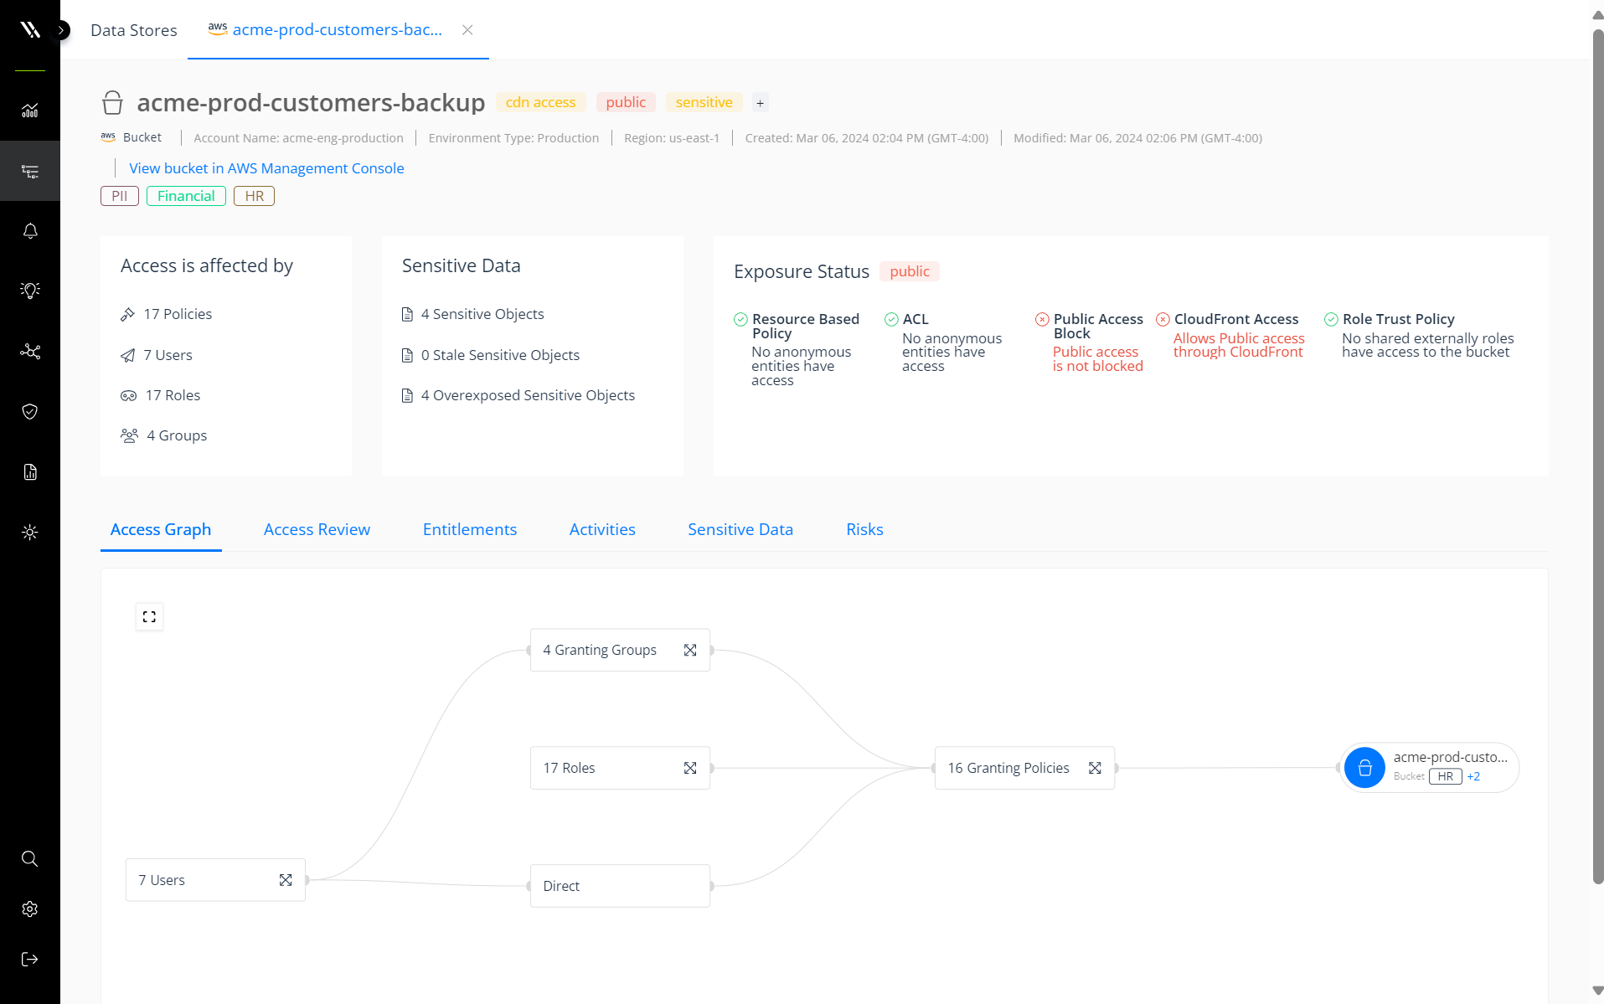This screenshot has width=1604, height=1004.
Task: Click the public tag next to title
Action: (x=626, y=102)
